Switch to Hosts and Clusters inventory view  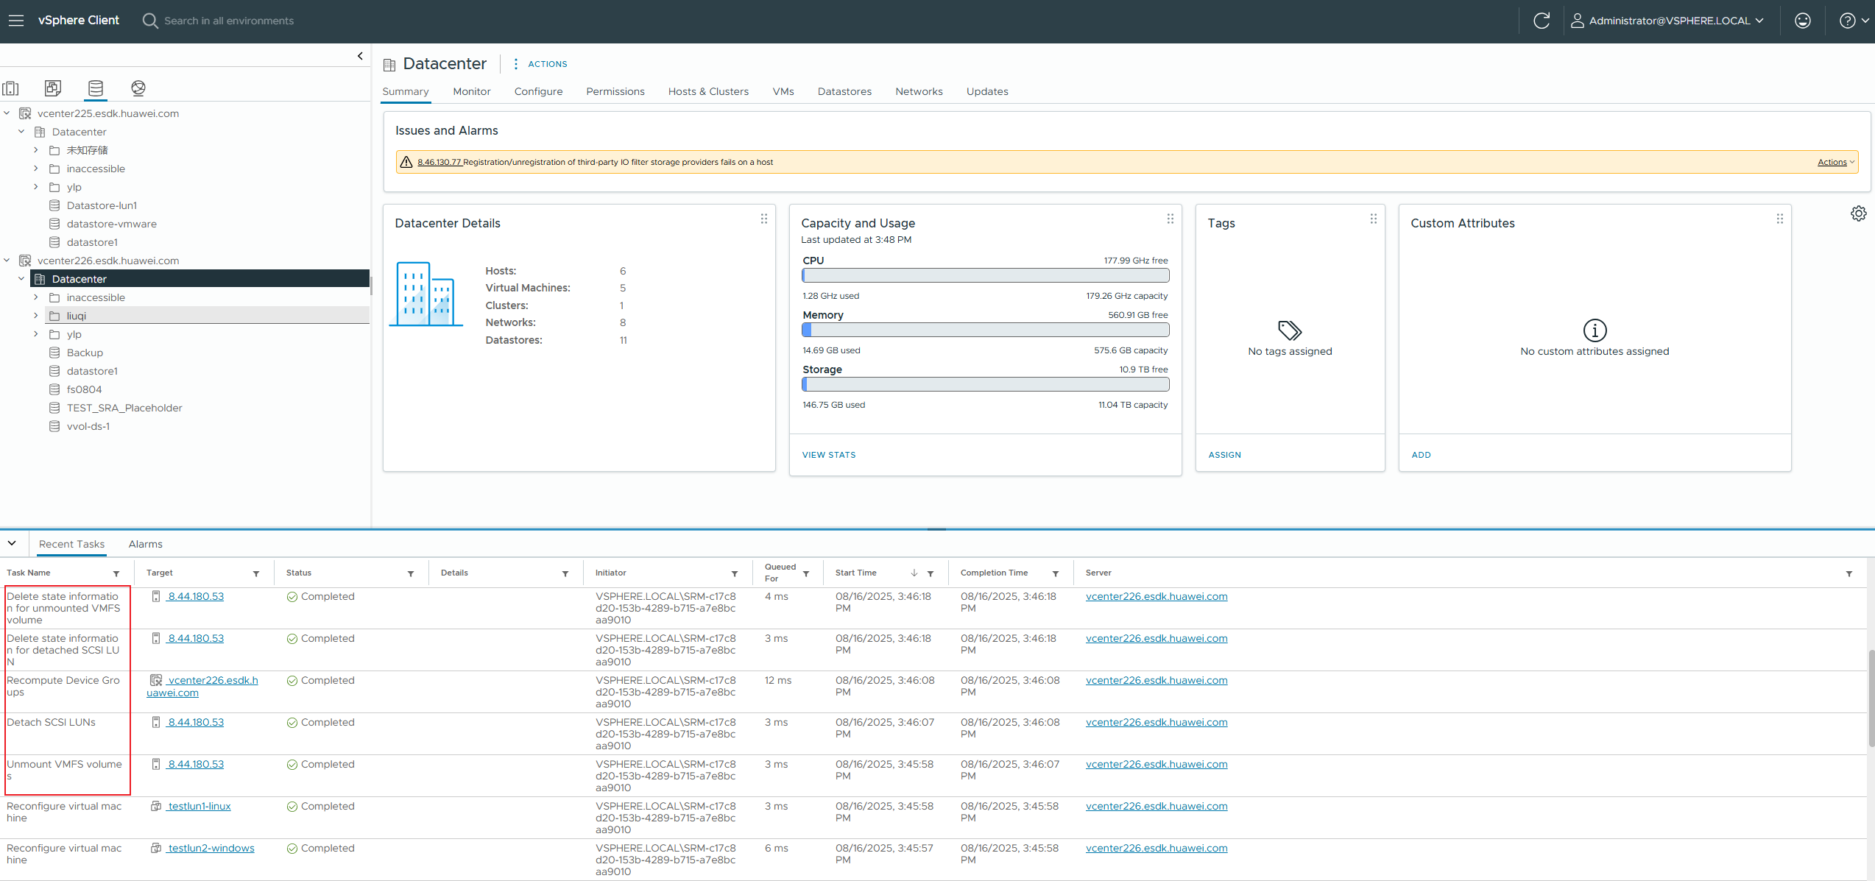pyautogui.click(x=11, y=88)
